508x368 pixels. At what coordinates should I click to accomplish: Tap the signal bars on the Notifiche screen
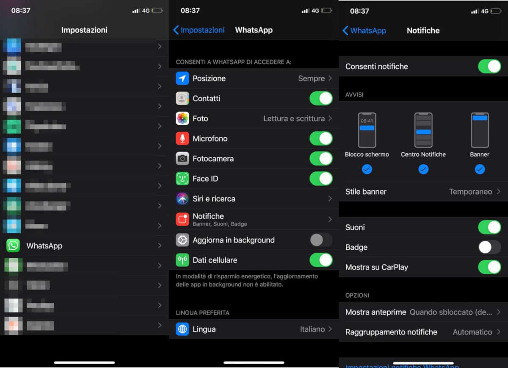[475, 11]
